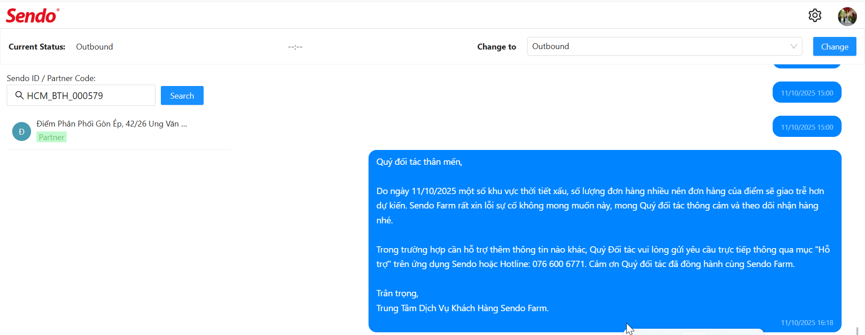Click the search magnifier icon in field
This screenshot has height=335, width=865.
[19, 95]
